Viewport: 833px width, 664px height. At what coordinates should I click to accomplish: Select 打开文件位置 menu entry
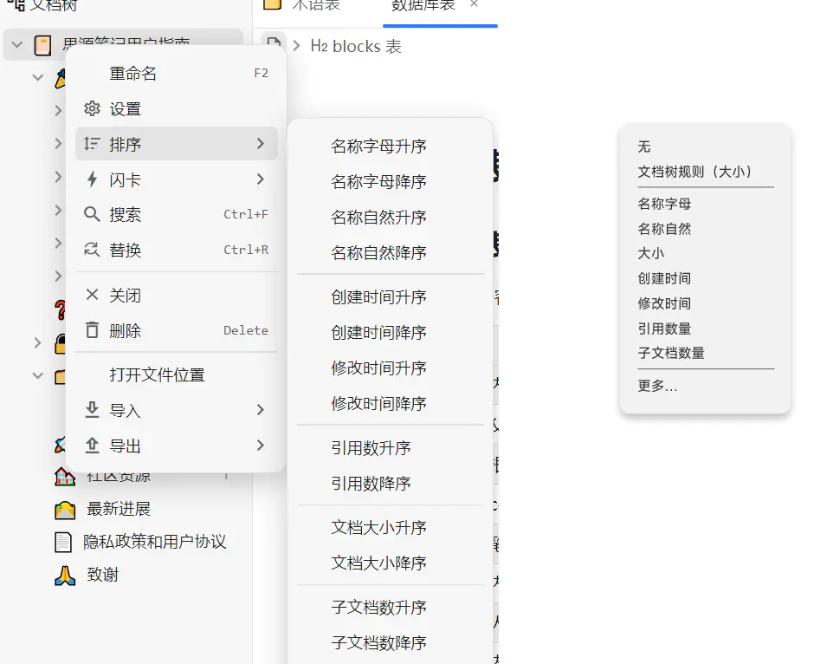(177, 374)
